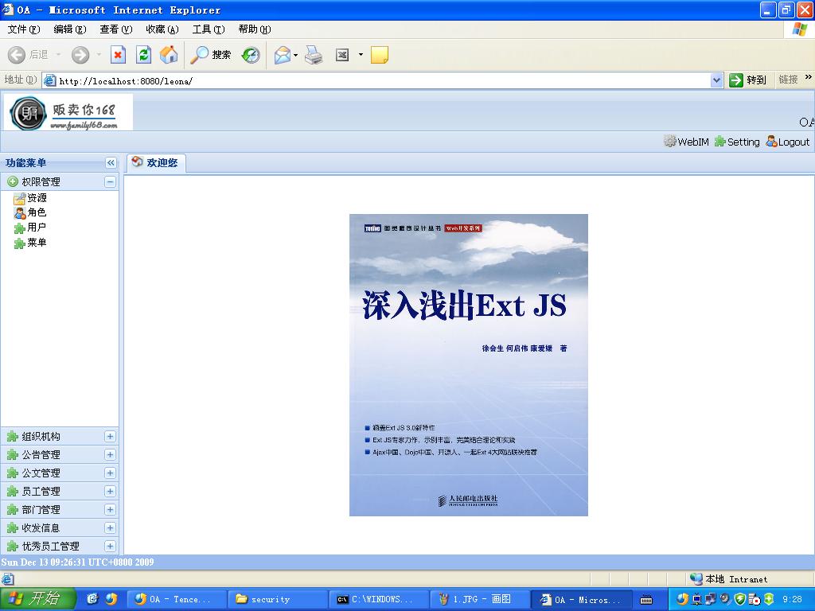Switch to C:\WINDOWS taskbar console
Viewport: 815px width, 611px height.
point(378,599)
